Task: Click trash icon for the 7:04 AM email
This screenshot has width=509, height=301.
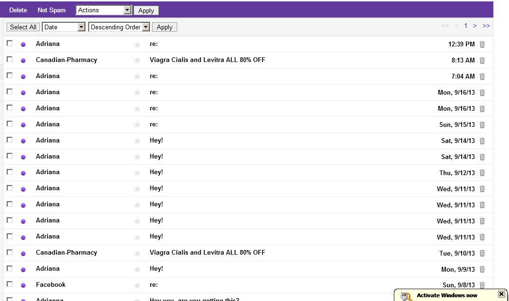Action: 482,77
